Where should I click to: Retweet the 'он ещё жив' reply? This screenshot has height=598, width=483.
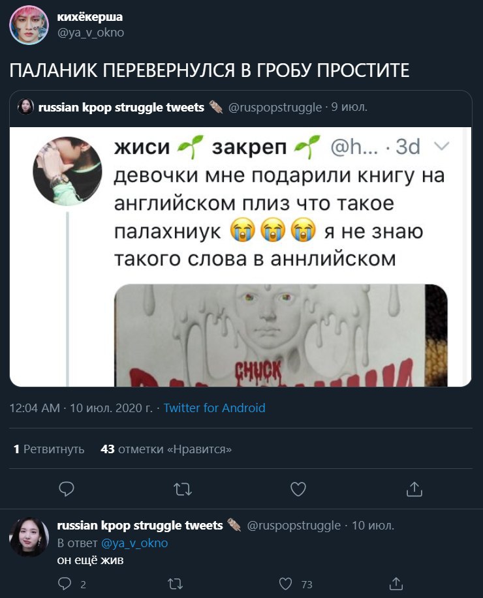176,584
